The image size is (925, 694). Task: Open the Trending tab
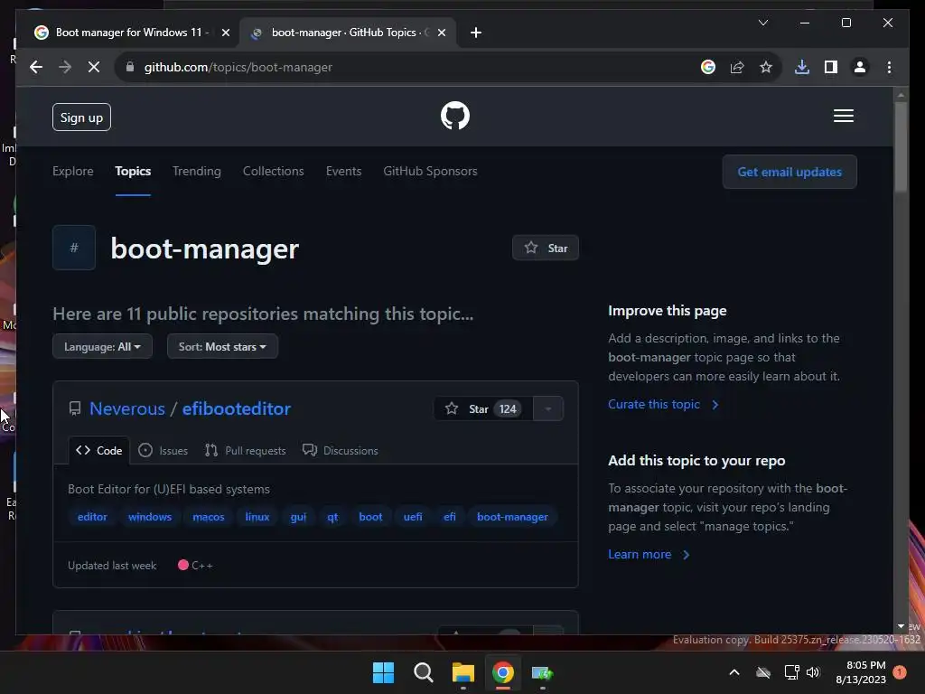tap(196, 171)
